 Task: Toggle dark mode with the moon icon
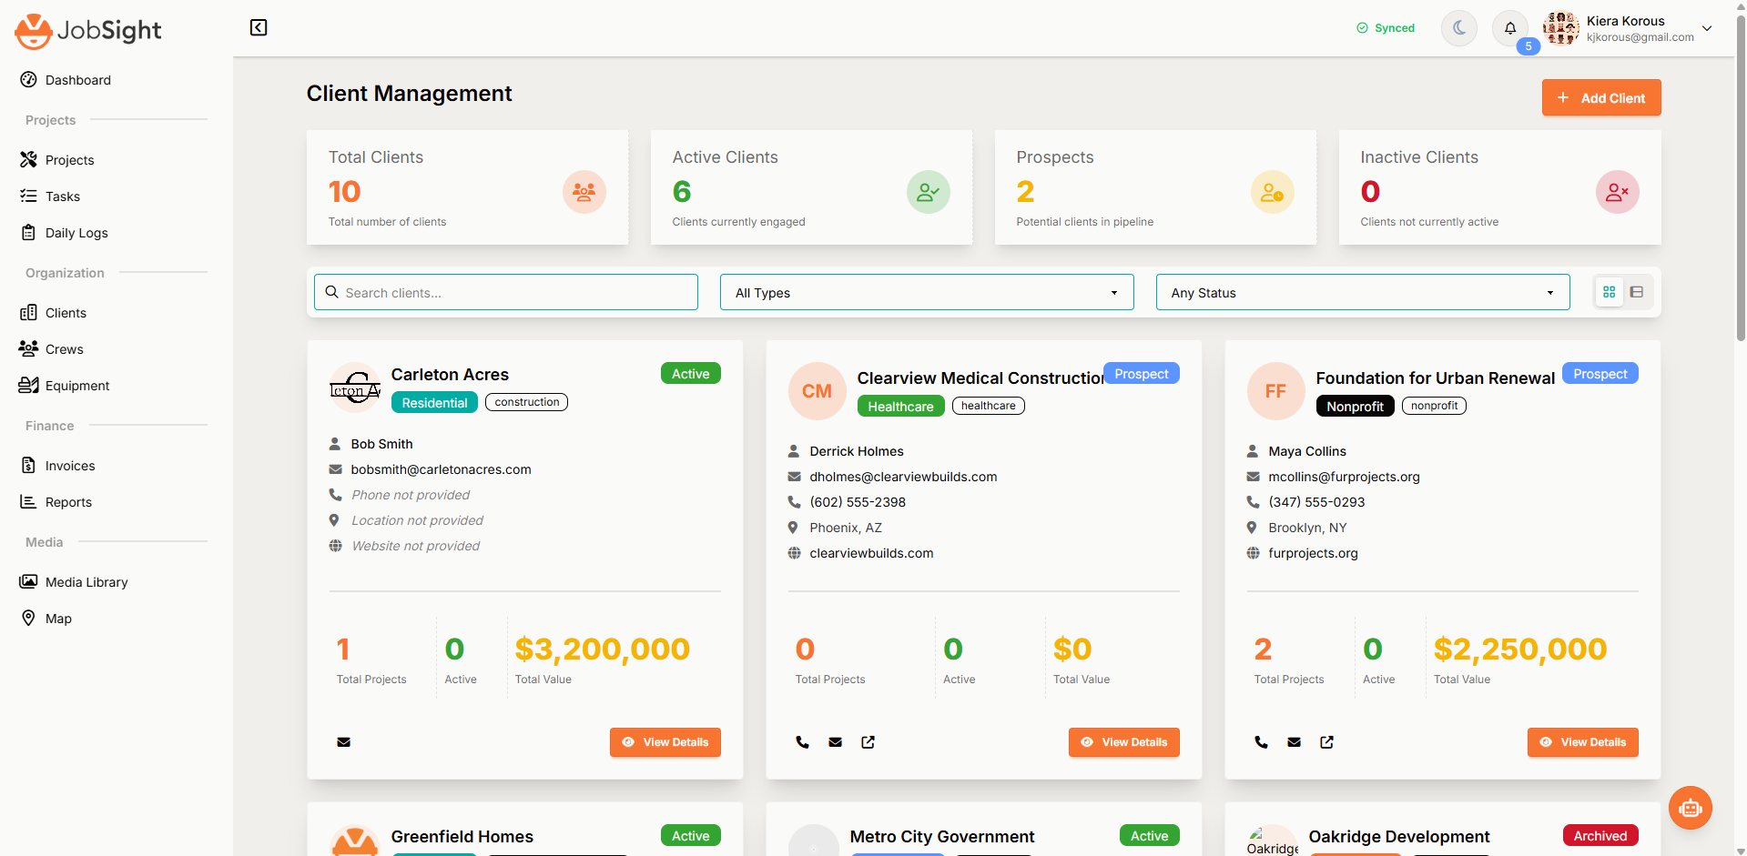pyautogui.click(x=1459, y=28)
